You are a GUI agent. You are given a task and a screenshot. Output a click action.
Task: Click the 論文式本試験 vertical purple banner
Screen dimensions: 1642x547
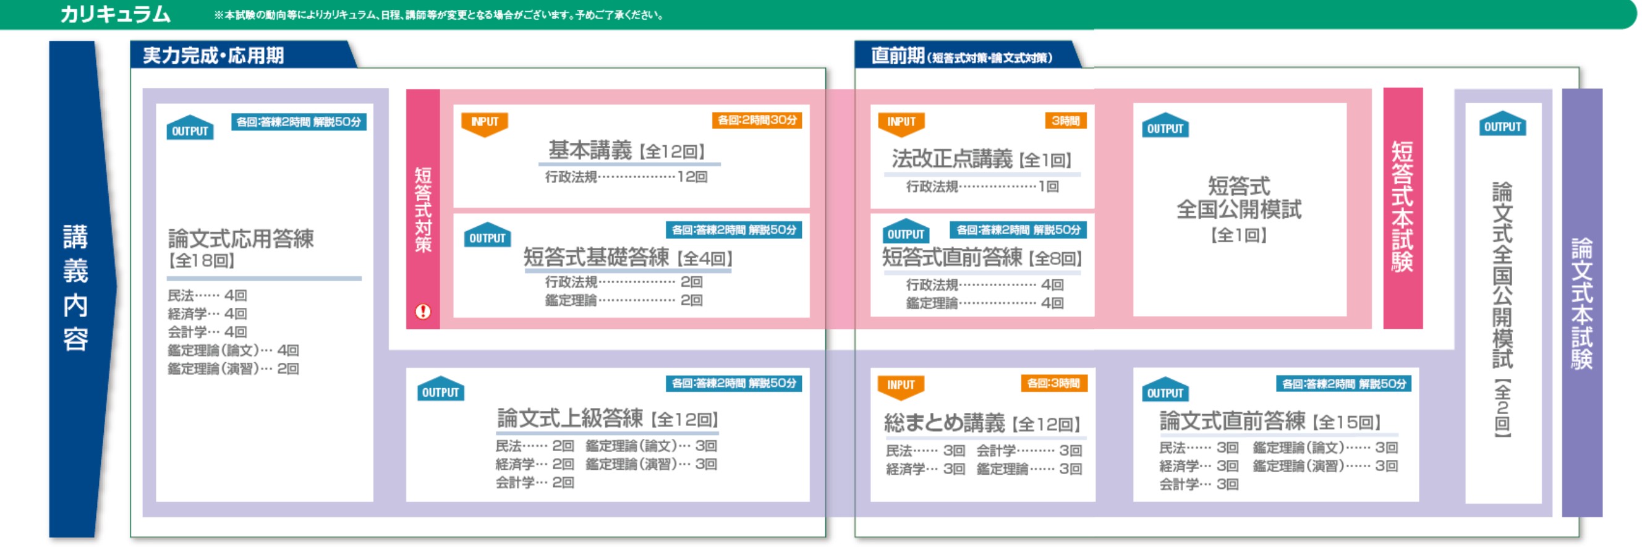click(x=1581, y=303)
